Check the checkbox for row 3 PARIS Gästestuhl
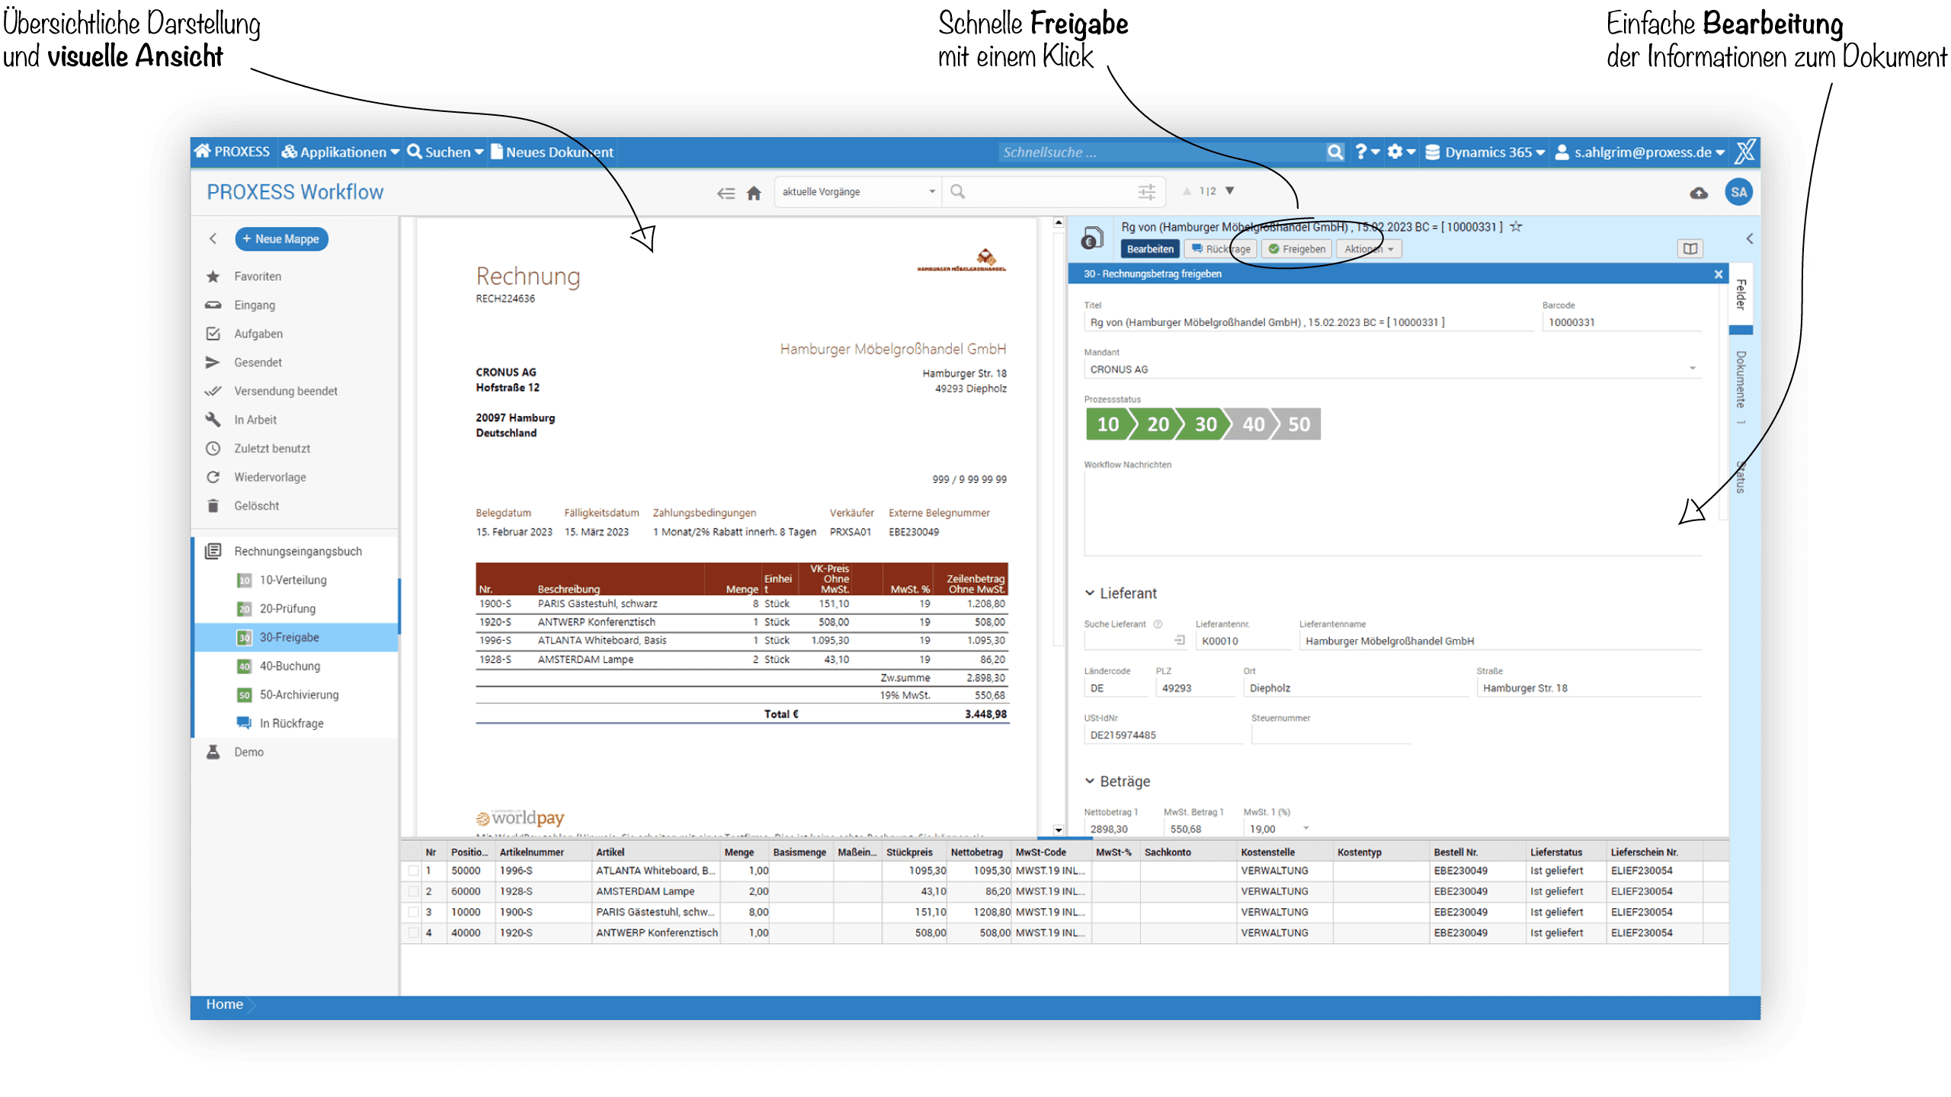 pos(413,912)
